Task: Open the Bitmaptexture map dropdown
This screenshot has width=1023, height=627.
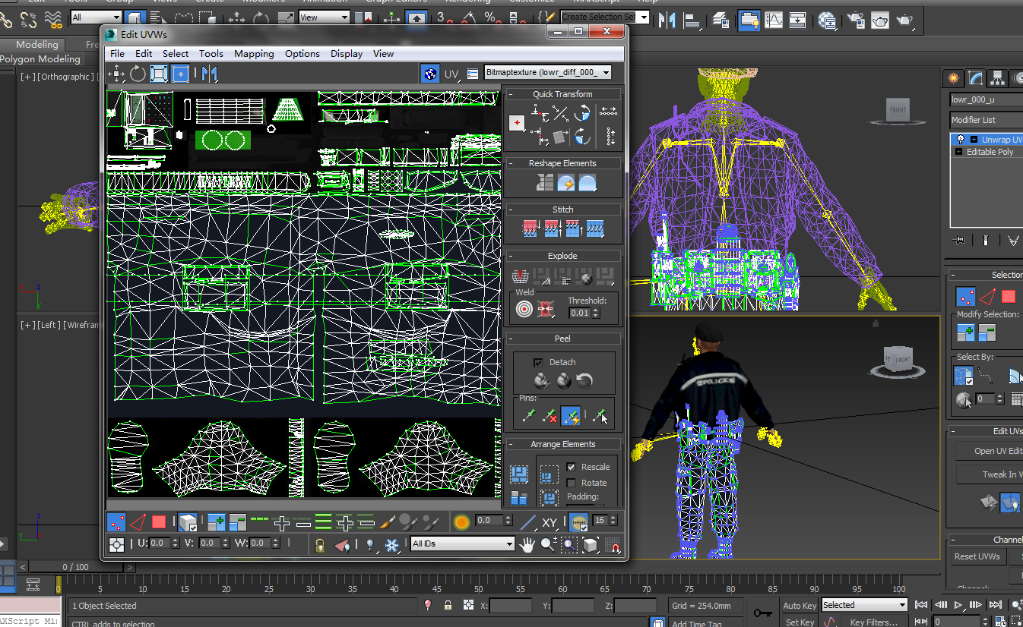Action: point(547,72)
